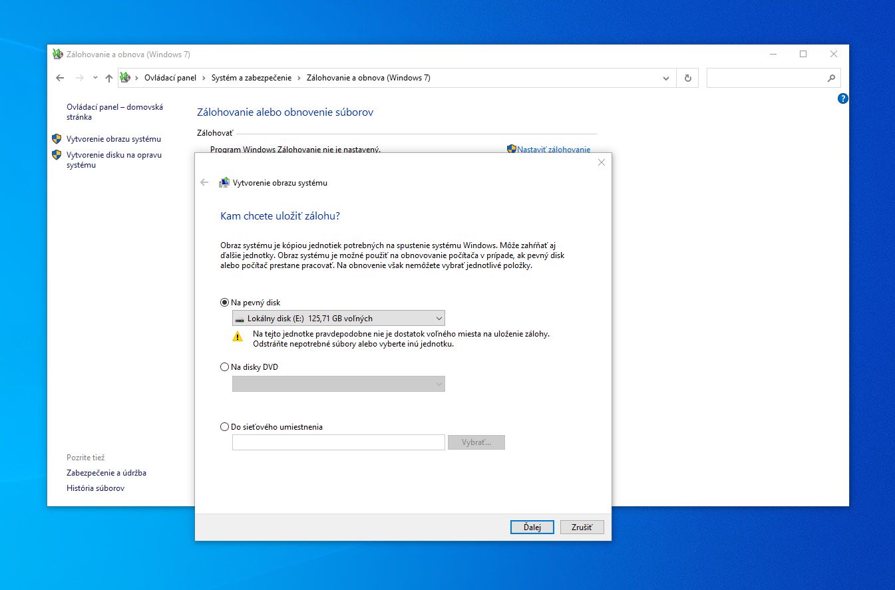This screenshot has height=590, width=895.
Task: Click Systém a zabezpečenie breadcrumb
Action: [252, 78]
